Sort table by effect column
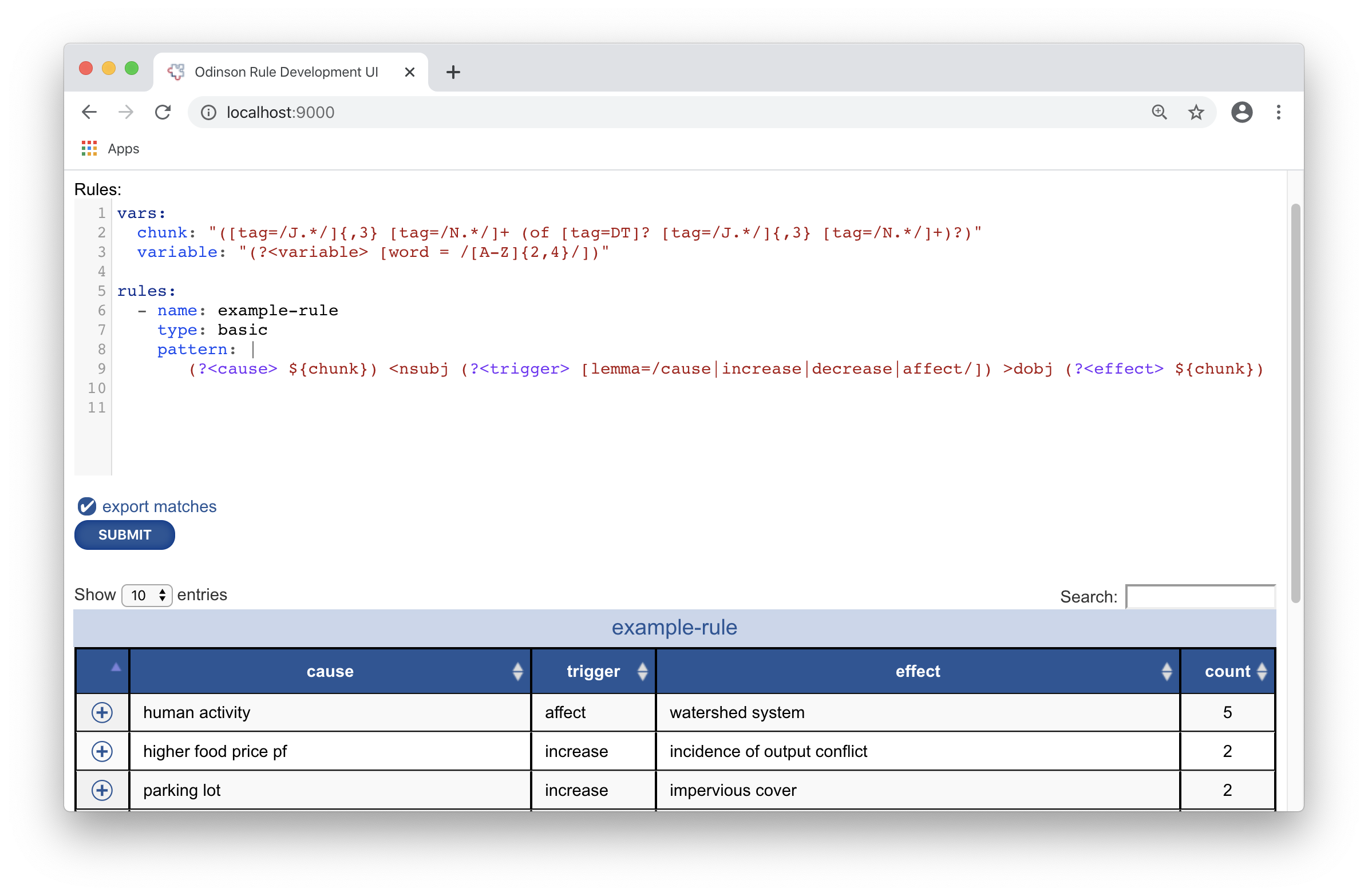 click(x=918, y=671)
